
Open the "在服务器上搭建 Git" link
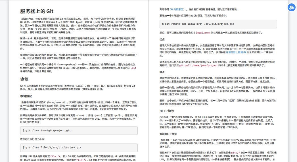point(236,52)
